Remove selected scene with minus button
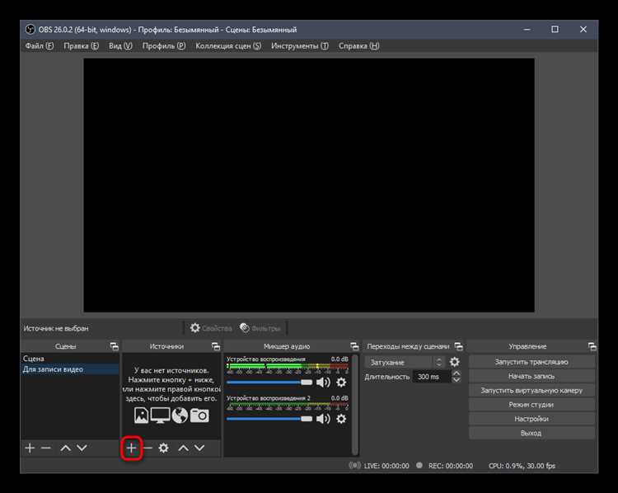 (x=46, y=448)
